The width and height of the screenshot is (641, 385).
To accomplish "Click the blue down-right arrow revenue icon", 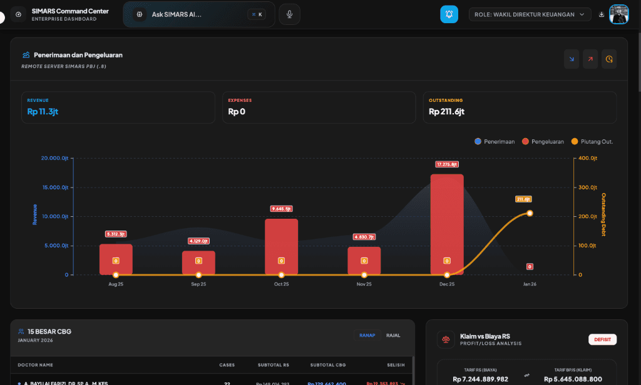I will pyautogui.click(x=571, y=59).
